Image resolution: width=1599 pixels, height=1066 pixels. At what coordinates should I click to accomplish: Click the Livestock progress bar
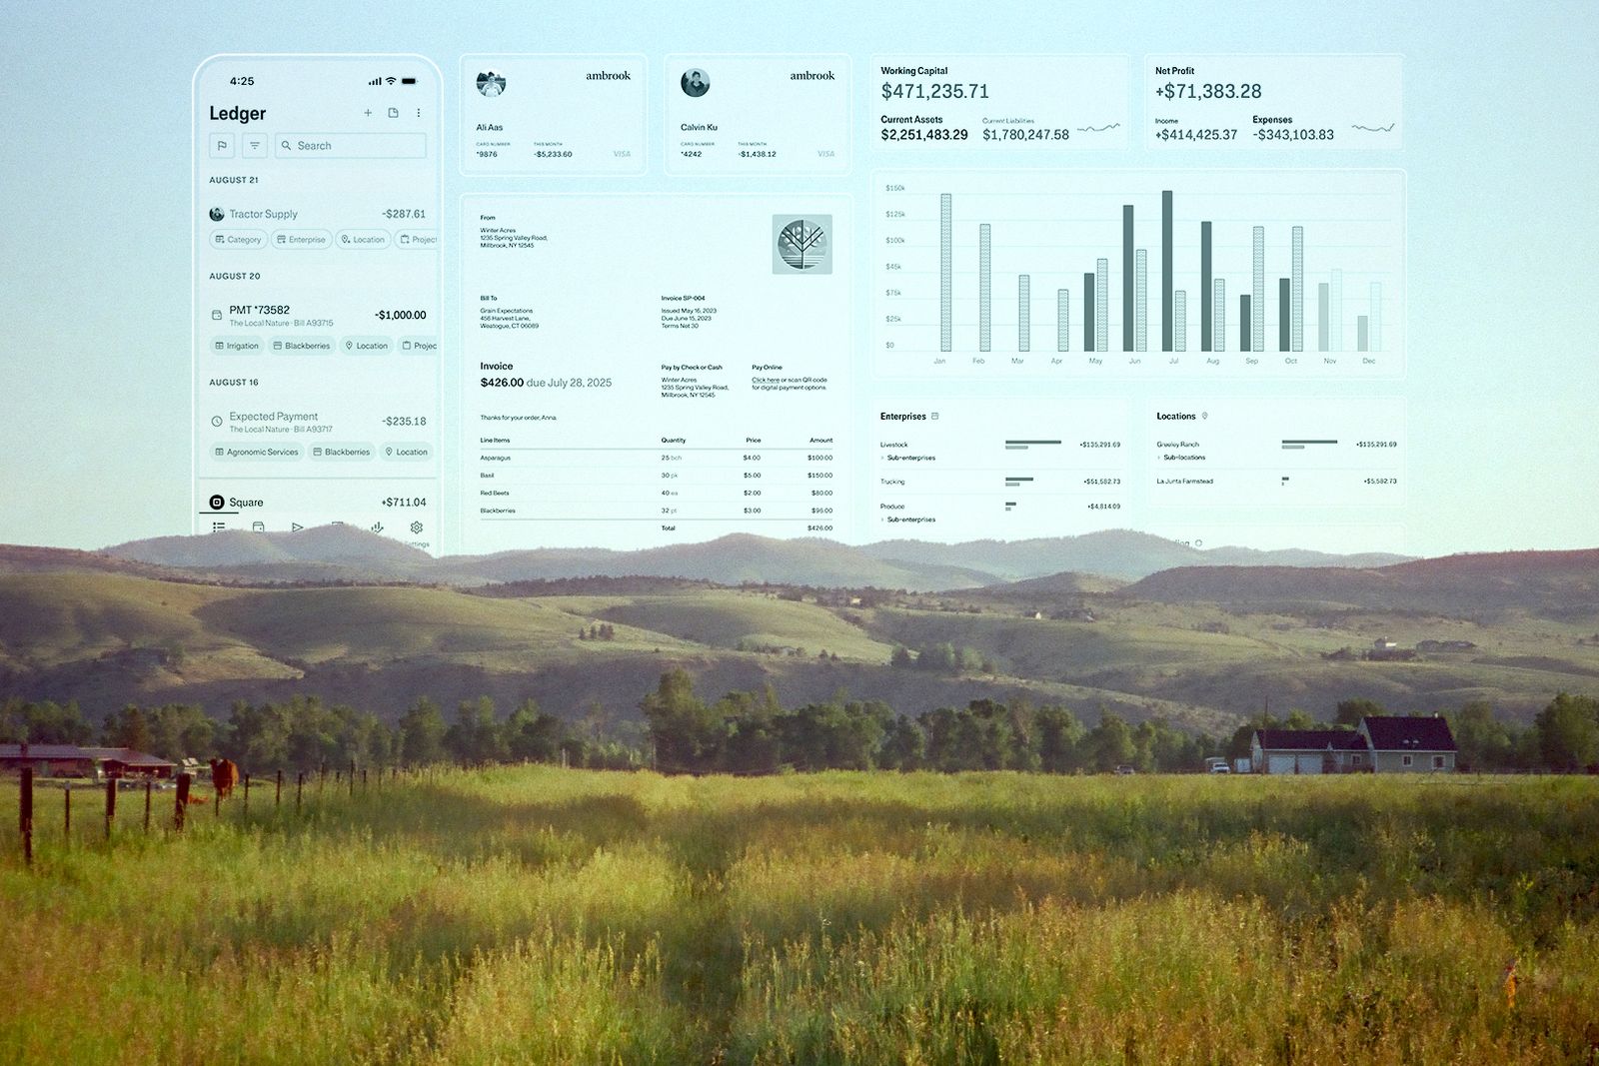pyautogui.click(x=1033, y=445)
